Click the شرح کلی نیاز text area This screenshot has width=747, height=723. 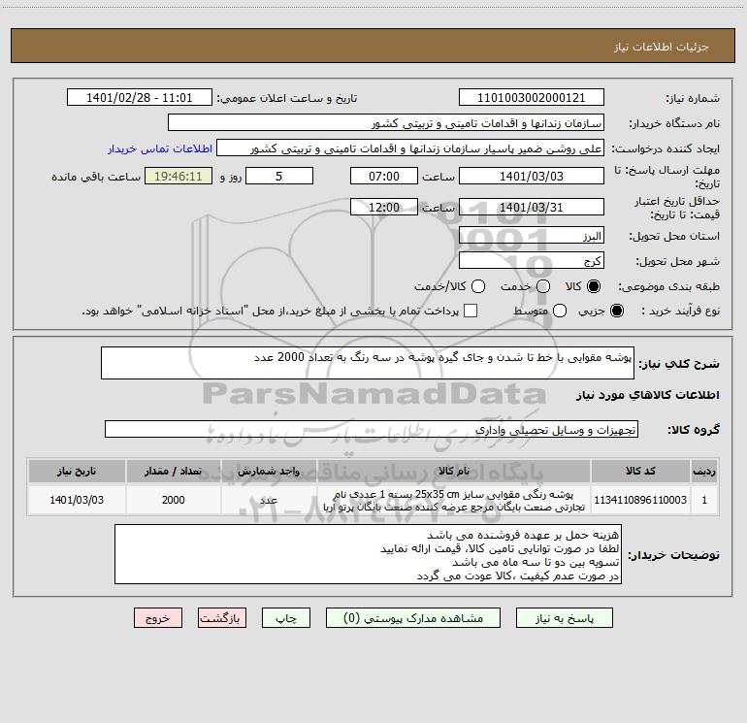coord(368,363)
